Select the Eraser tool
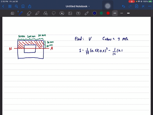 pyautogui.click(x=29, y=13)
